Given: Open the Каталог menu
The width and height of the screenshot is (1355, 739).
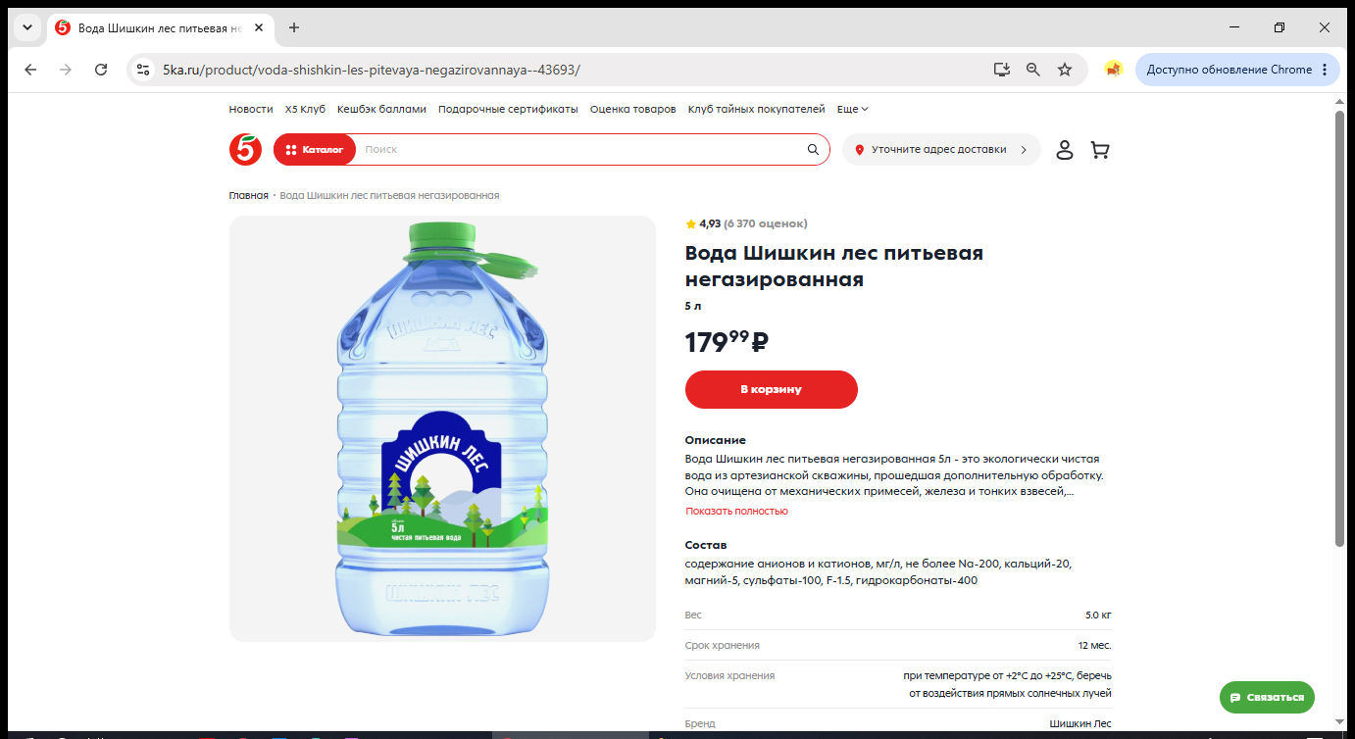Looking at the screenshot, I should (315, 150).
